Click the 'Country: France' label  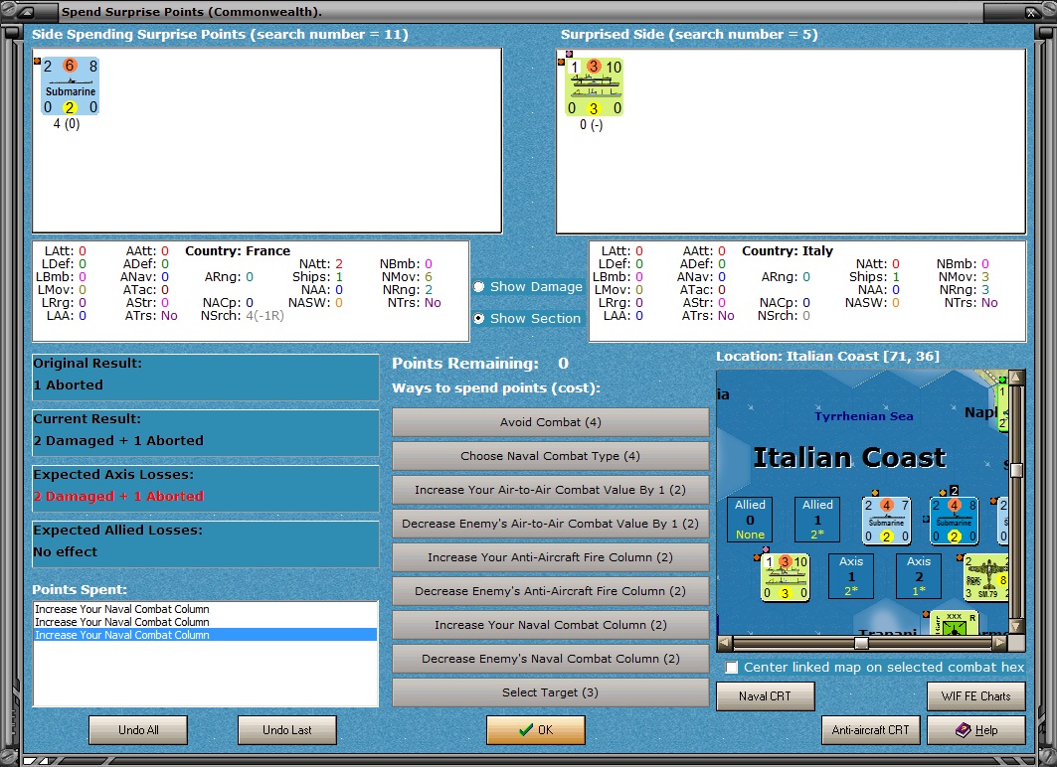[x=238, y=251]
